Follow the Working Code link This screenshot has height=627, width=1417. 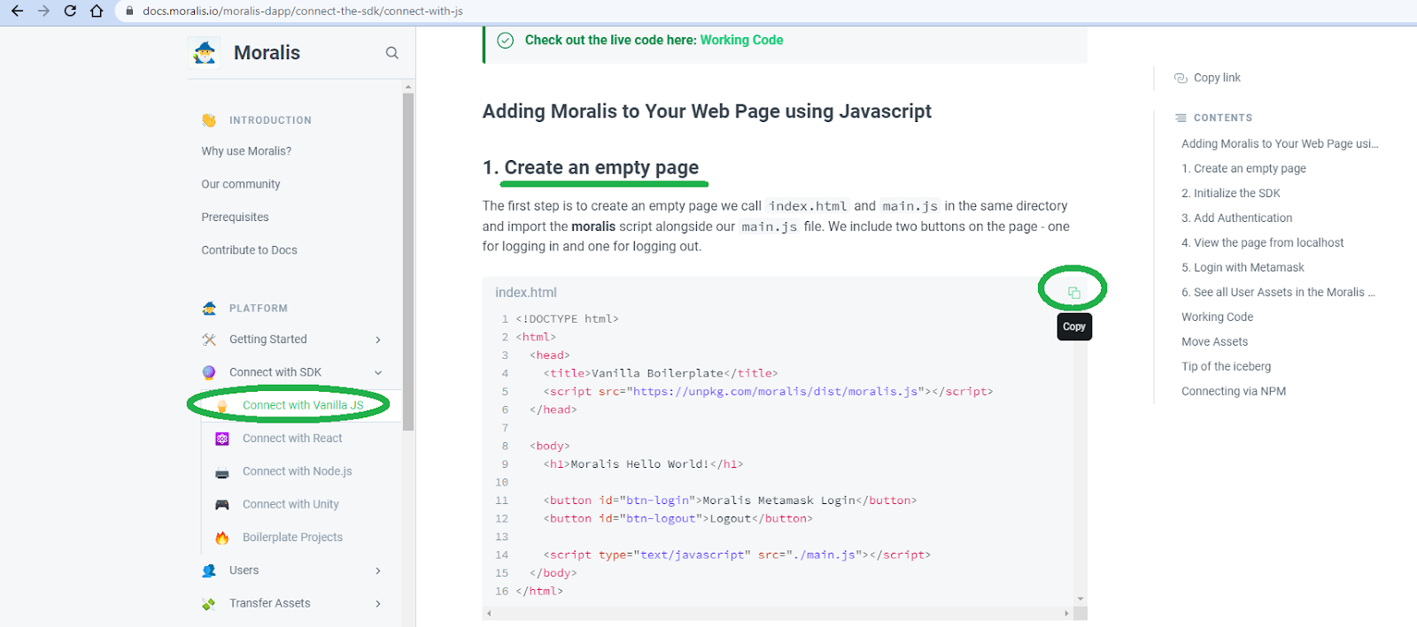click(741, 40)
